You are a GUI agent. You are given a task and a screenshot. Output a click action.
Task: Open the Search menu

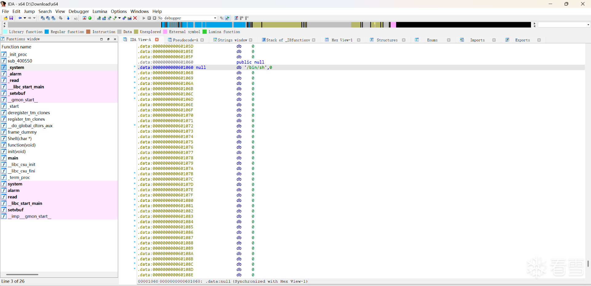coord(45,11)
